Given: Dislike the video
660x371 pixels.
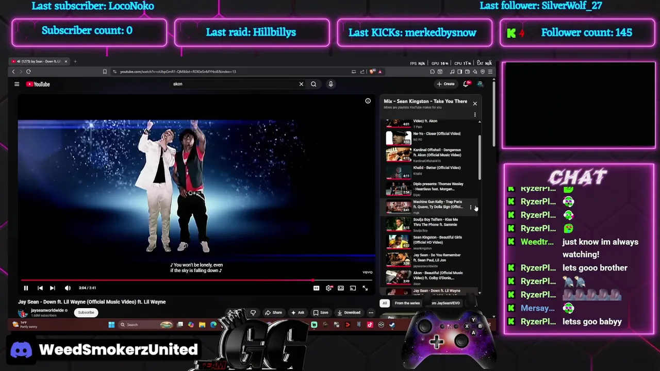Looking at the screenshot, I should [253, 313].
